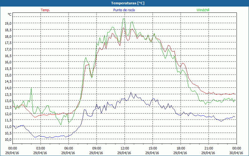Click the °C axis unit label
This screenshot has height=156, width=249.
pyautogui.click(x=10, y=14)
